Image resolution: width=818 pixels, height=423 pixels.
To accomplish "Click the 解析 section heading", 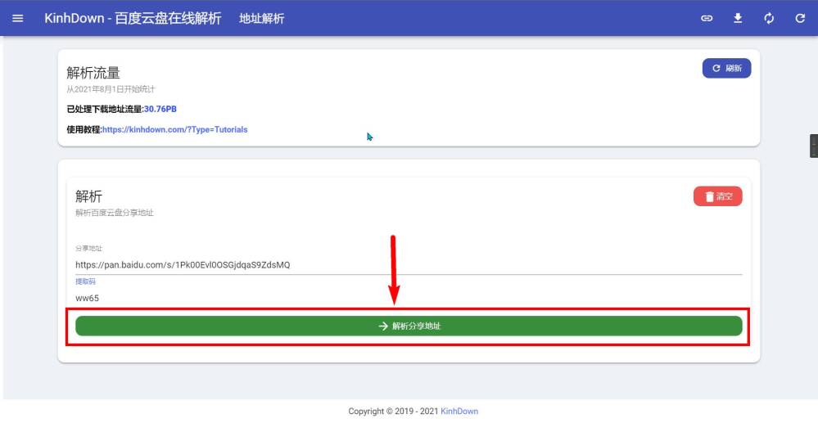I will tap(88, 196).
